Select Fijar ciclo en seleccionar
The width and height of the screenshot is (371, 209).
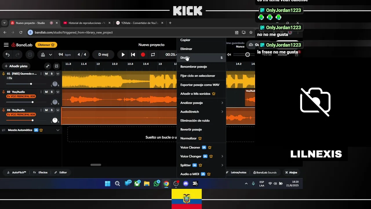coord(201,76)
